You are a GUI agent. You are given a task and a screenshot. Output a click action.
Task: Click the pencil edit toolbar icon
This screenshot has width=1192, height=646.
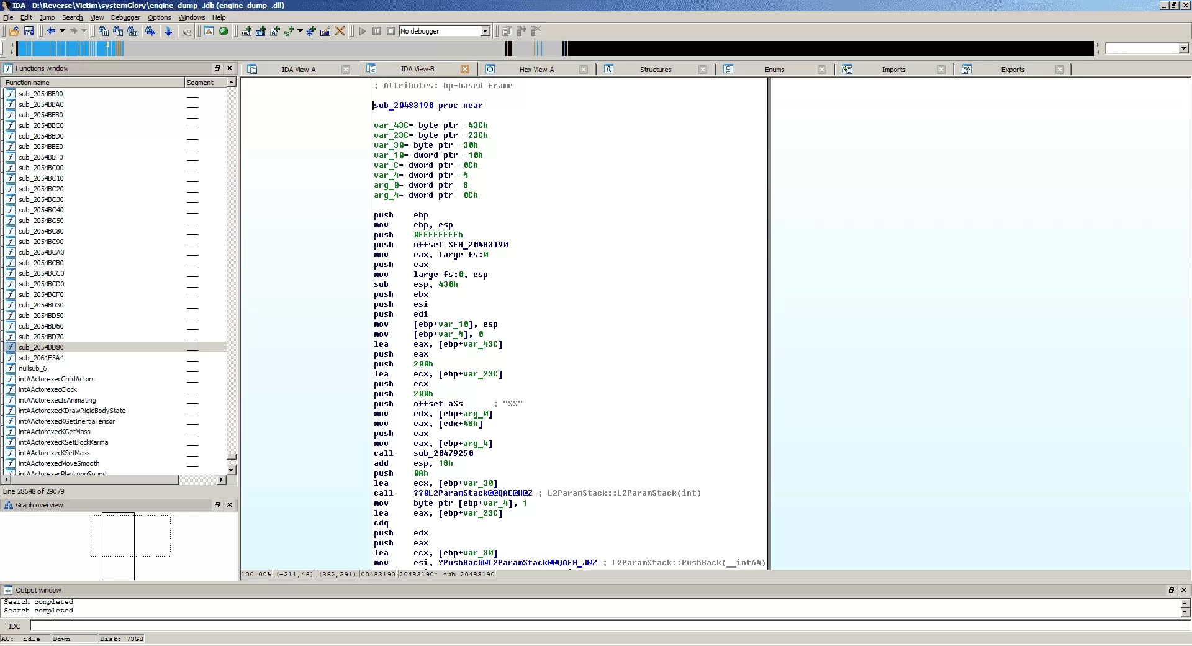click(x=325, y=31)
